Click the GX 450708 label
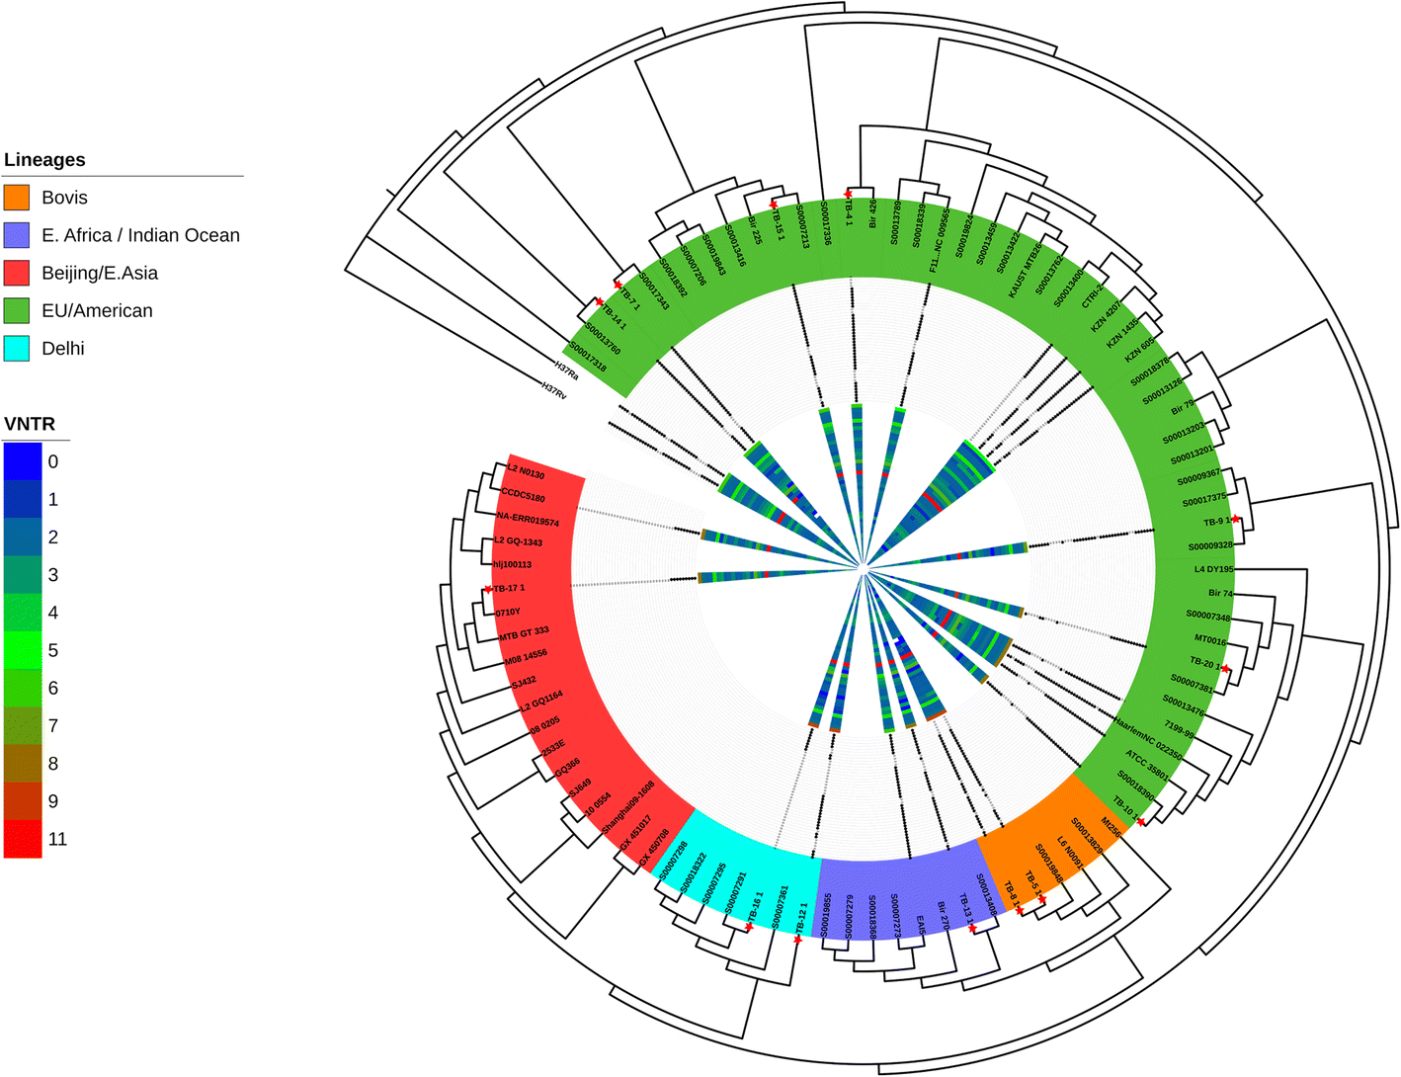This screenshot has height=1077, width=1401. click(x=654, y=850)
